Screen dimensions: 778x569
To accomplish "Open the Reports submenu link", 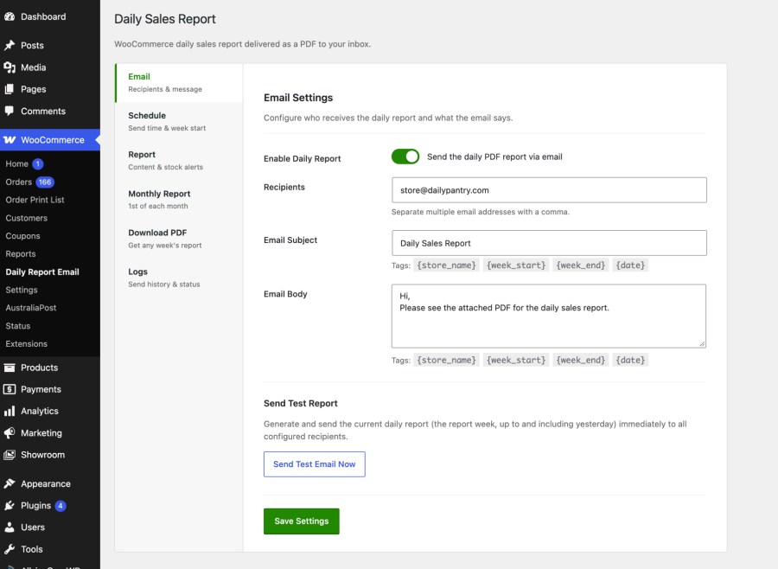I will point(21,253).
